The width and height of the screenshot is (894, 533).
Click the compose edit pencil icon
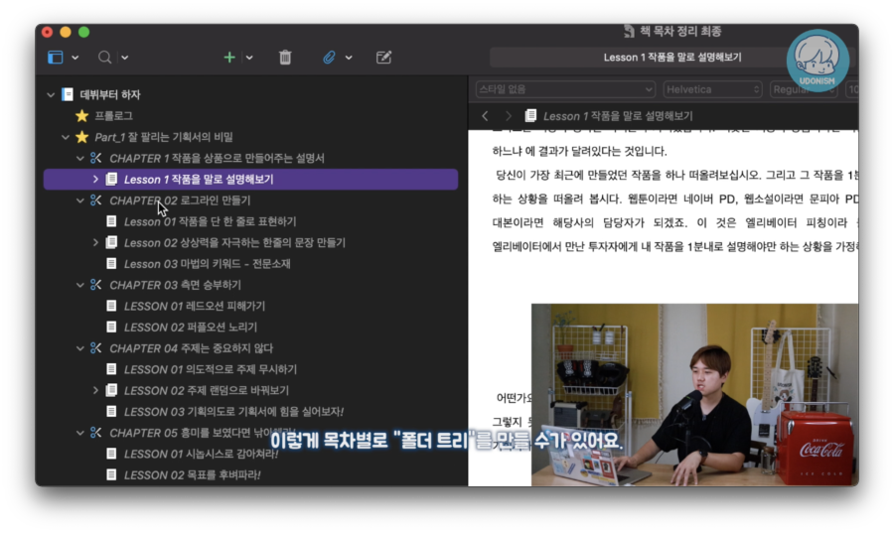click(383, 58)
